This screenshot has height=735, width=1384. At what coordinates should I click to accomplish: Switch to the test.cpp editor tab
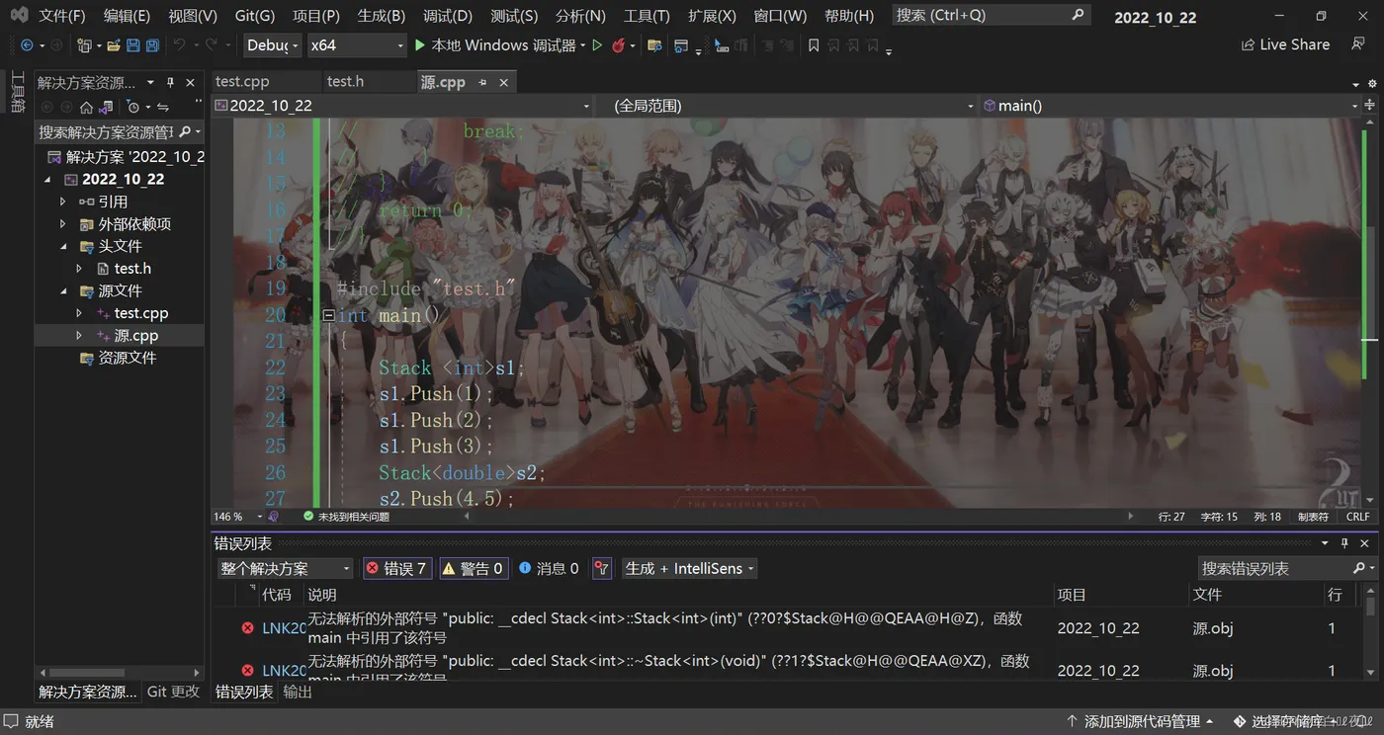click(242, 82)
